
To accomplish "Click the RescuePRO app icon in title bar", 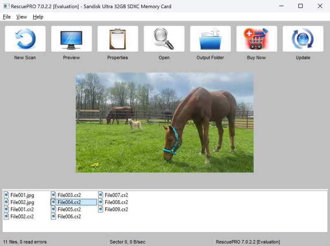I will (6, 6).
